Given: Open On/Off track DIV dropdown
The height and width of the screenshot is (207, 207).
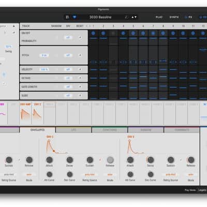Looking at the screenshot, I should coord(68,37).
